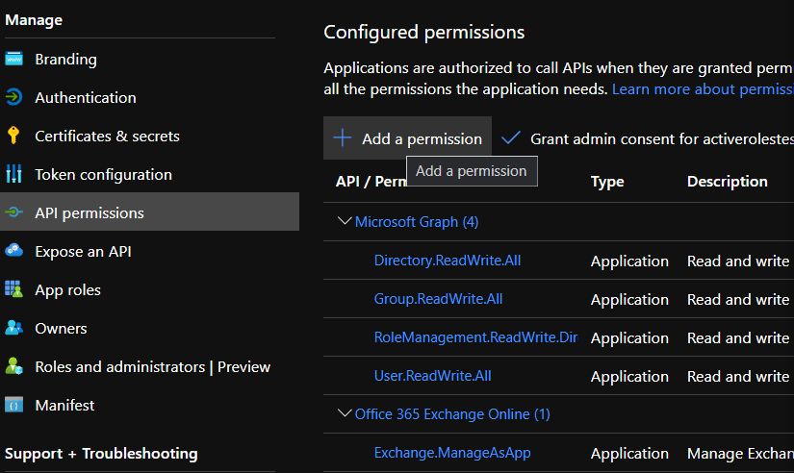Open the Manifest editor
Viewport: 794px width, 473px height.
coord(64,405)
